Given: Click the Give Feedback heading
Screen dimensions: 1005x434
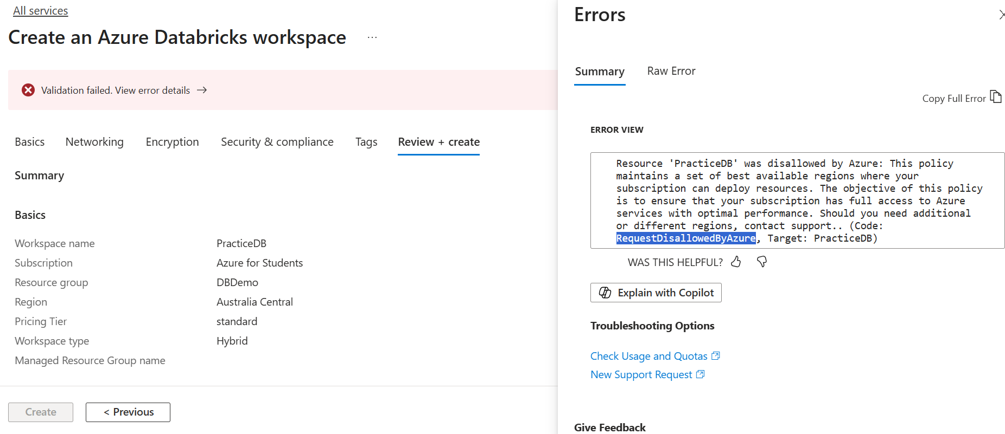Looking at the screenshot, I should point(610,427).
